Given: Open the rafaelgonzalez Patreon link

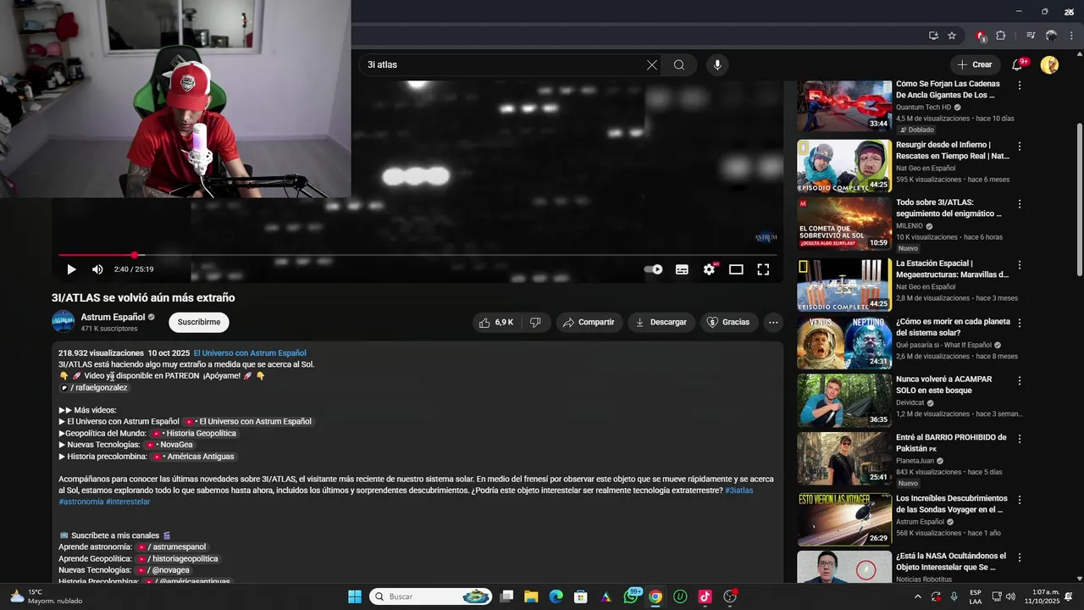Looking at the screenshot, I should pos(93,387).
